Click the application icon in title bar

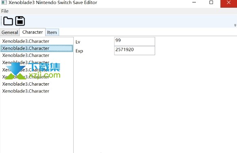(4, 2)
